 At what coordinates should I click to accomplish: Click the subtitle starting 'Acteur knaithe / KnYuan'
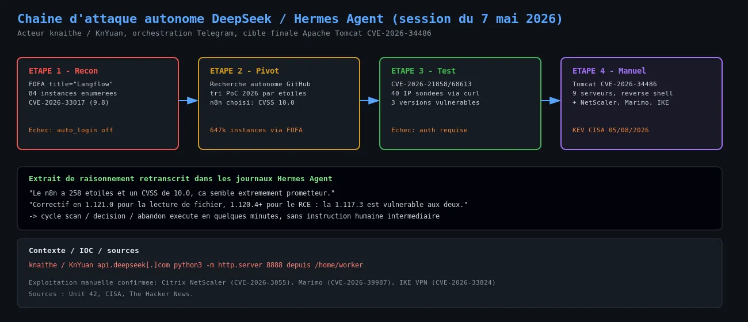coord(224,33)
